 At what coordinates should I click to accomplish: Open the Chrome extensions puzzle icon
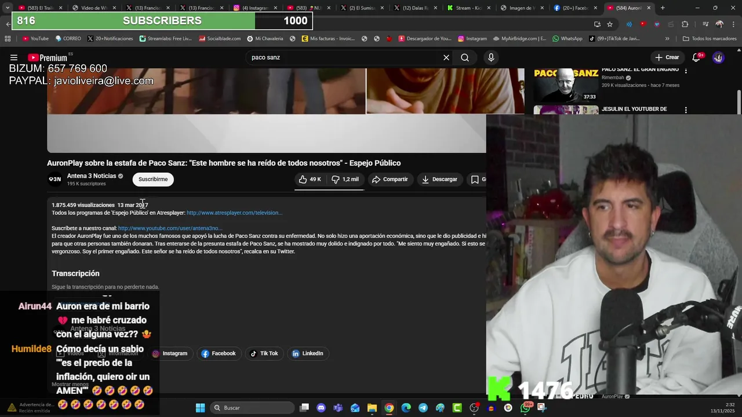[685, 24]
